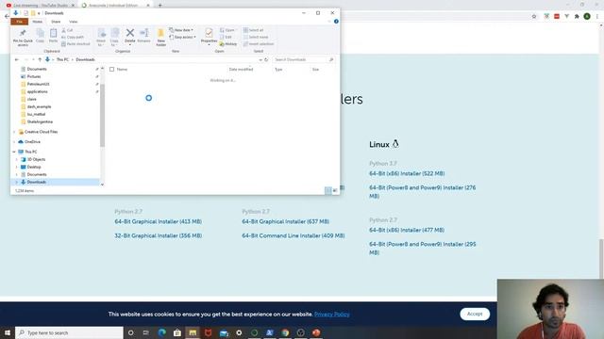Sort by Date modified column
The width and height of the screenshot is (604, 339).
click(x=242, y=69)
